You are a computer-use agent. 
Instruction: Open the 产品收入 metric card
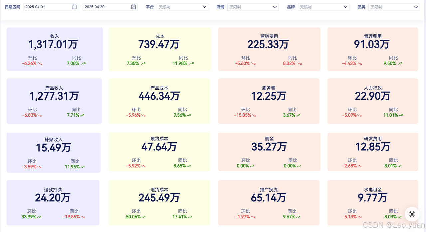click(x=54, y=101)
